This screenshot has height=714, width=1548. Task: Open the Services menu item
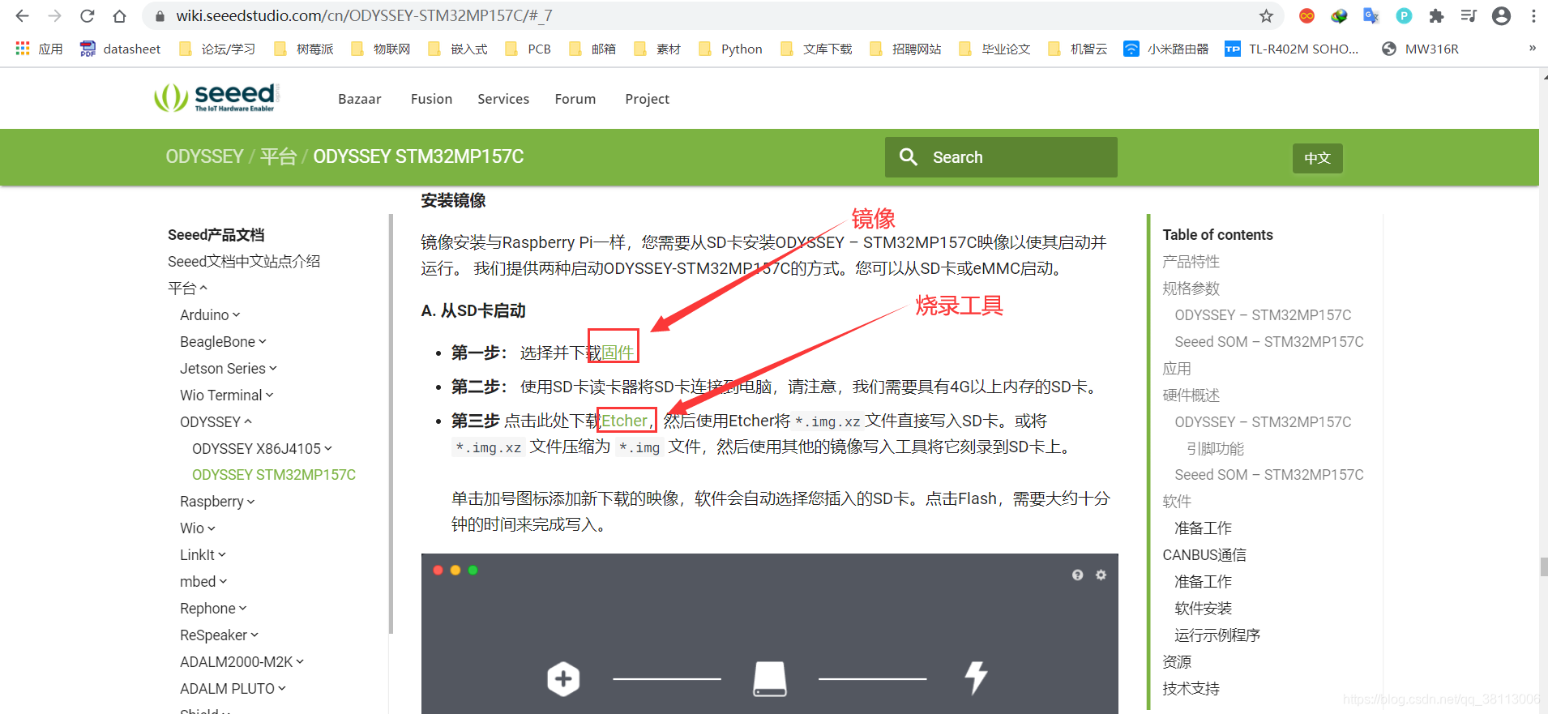pos(503,99)
